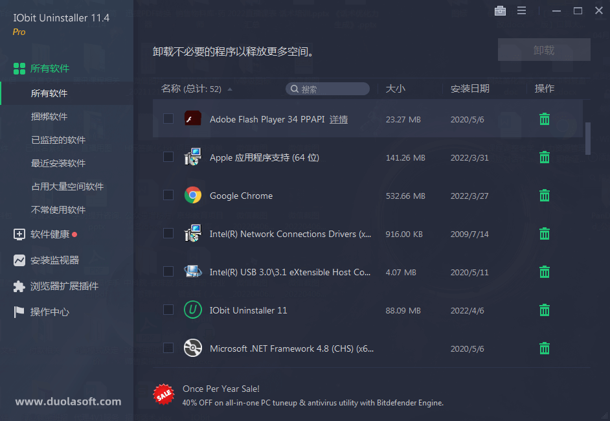Toggle name column sort arrow
This screenshot has height=421, width=610.
click(x=230, y=89)
